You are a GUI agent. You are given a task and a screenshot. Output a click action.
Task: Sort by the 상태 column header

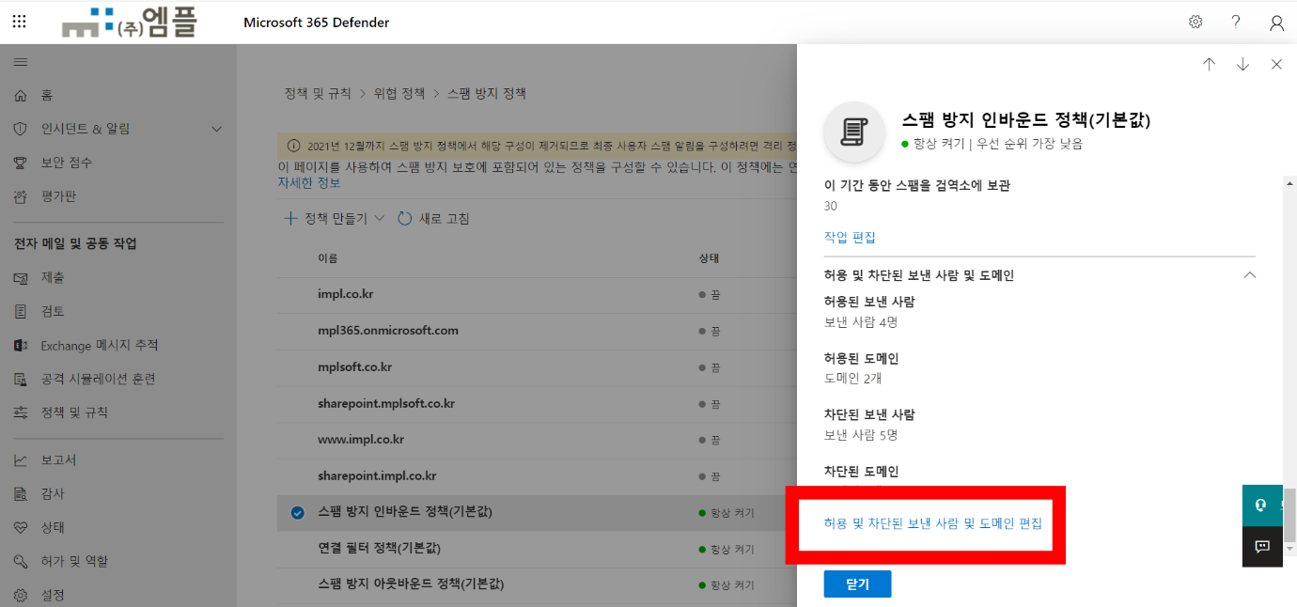pos(709,257)
